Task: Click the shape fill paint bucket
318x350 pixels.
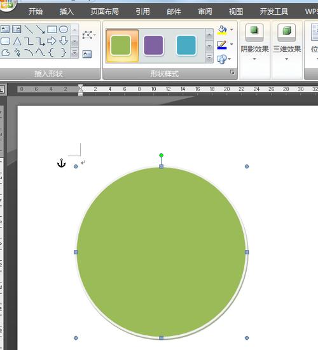Action: coord(222,30)
